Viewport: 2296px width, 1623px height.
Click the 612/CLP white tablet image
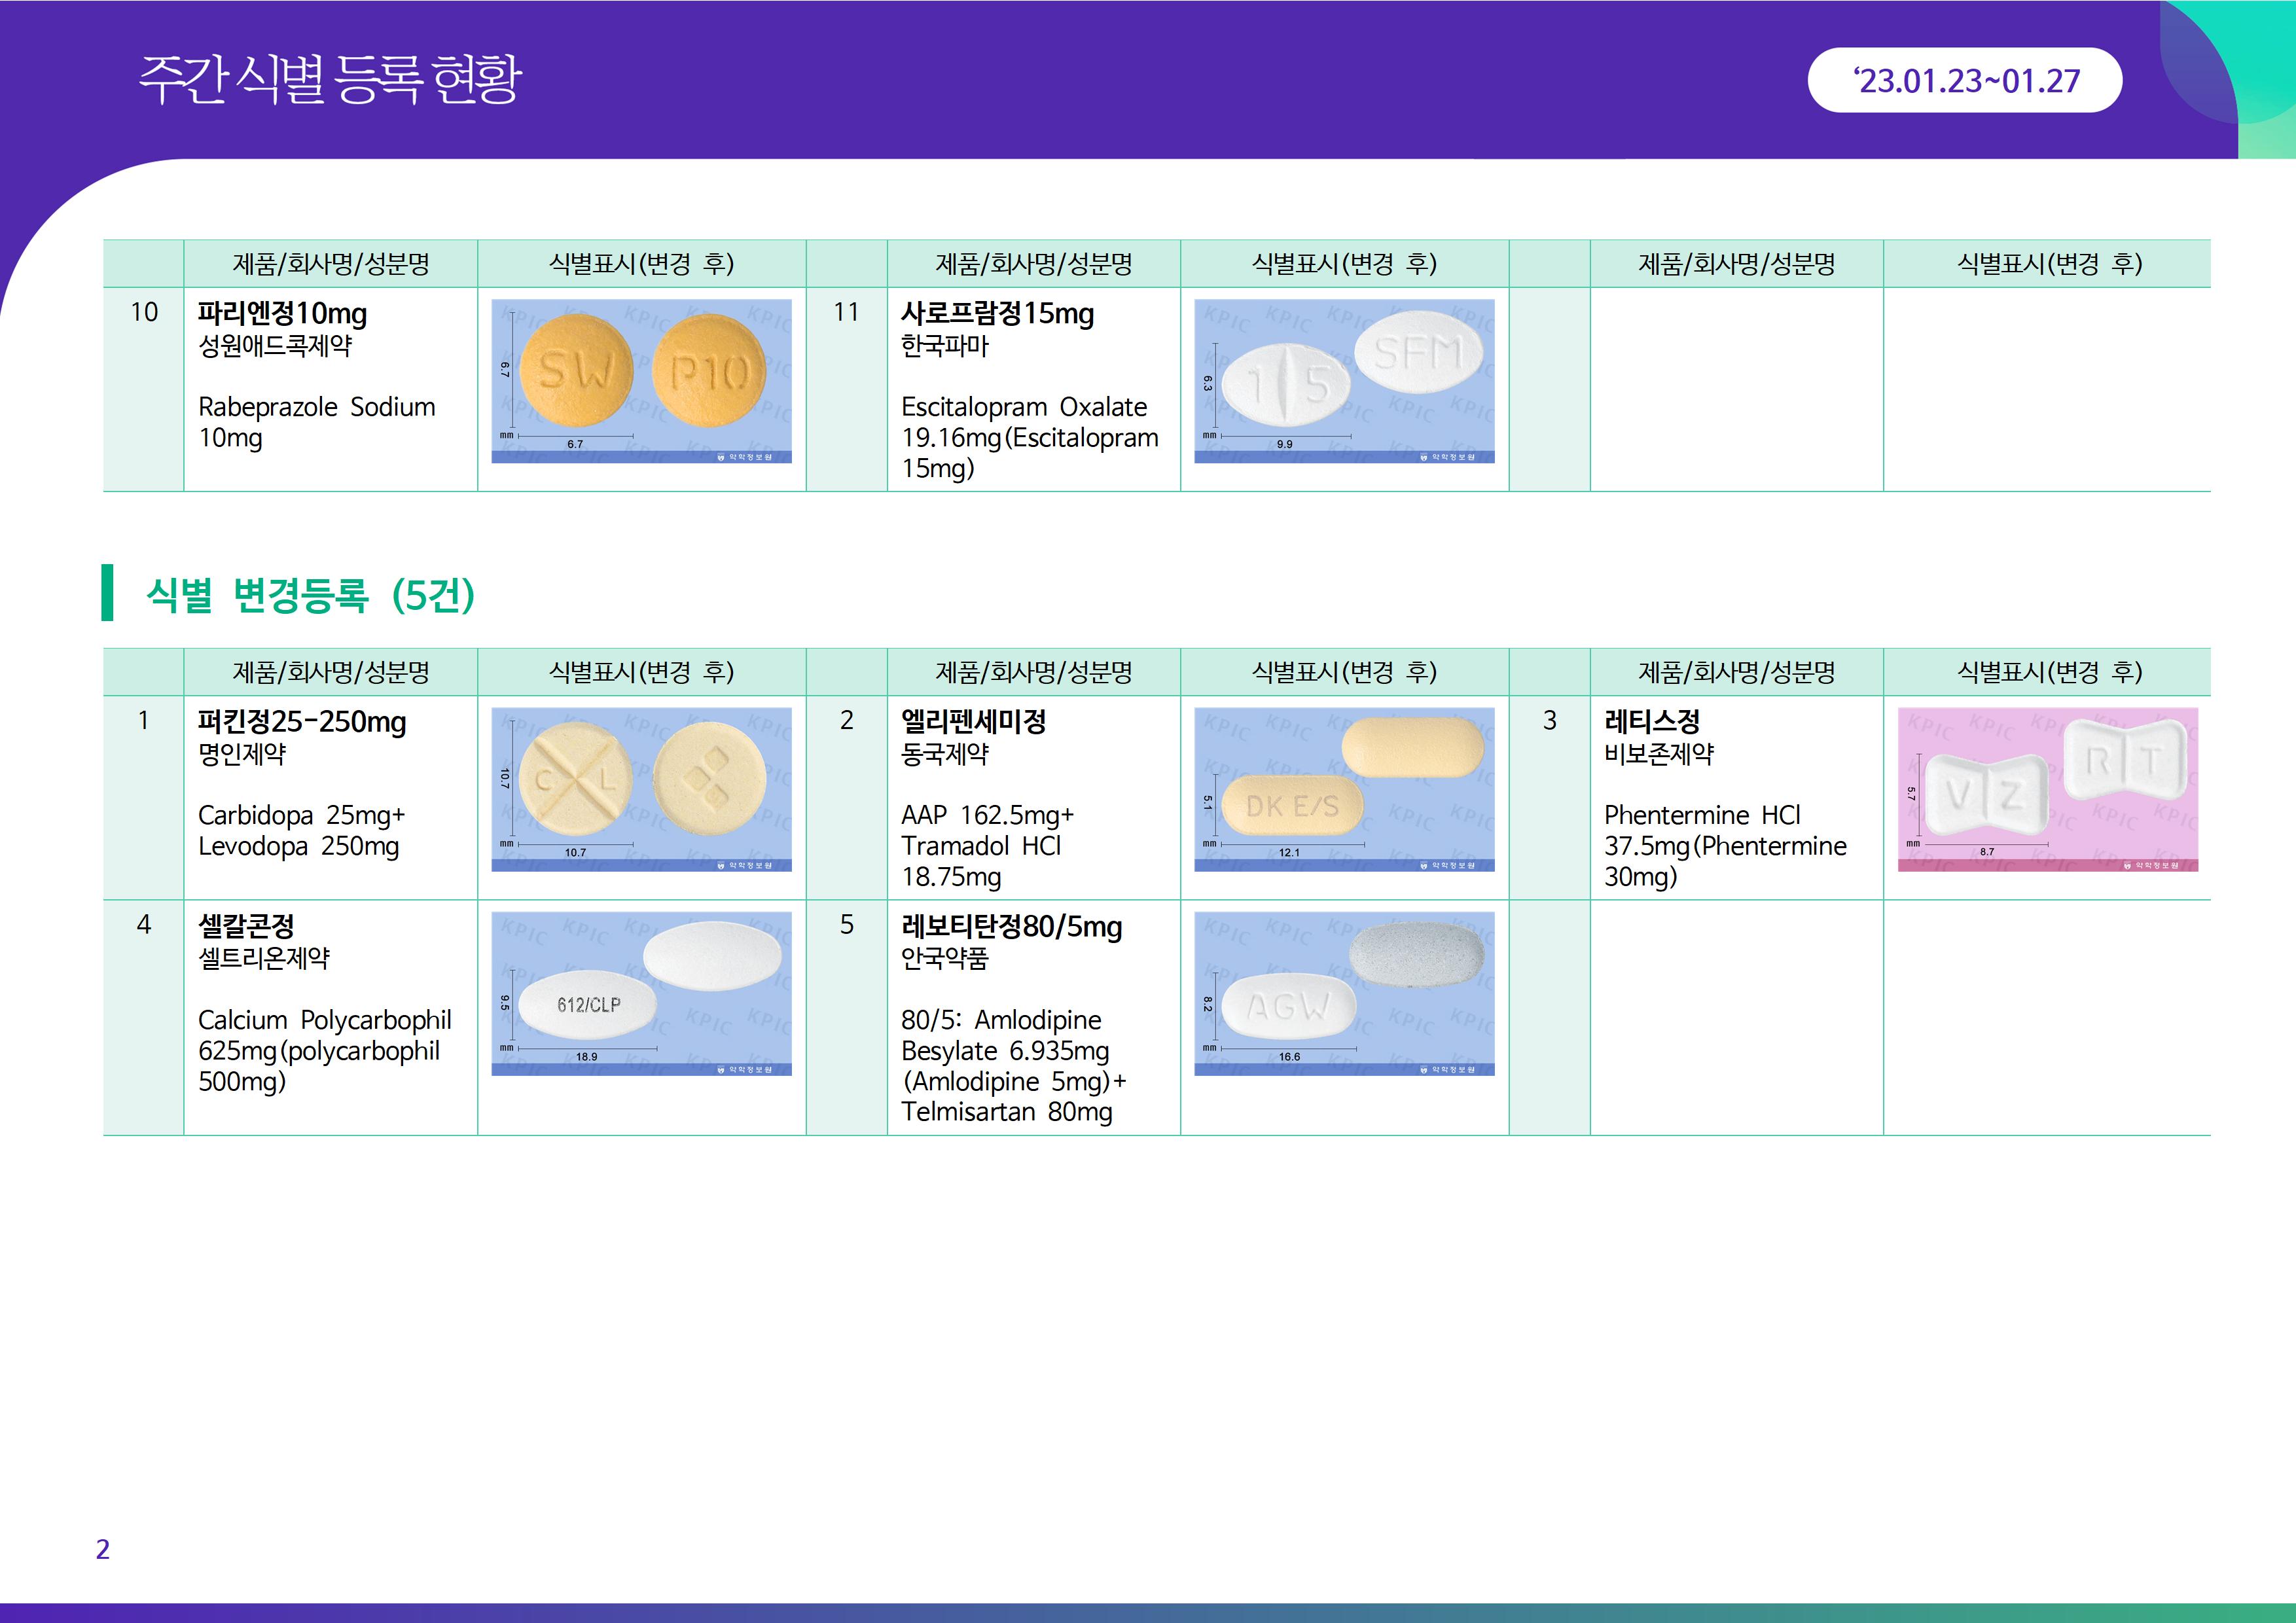tap(641, 993)
